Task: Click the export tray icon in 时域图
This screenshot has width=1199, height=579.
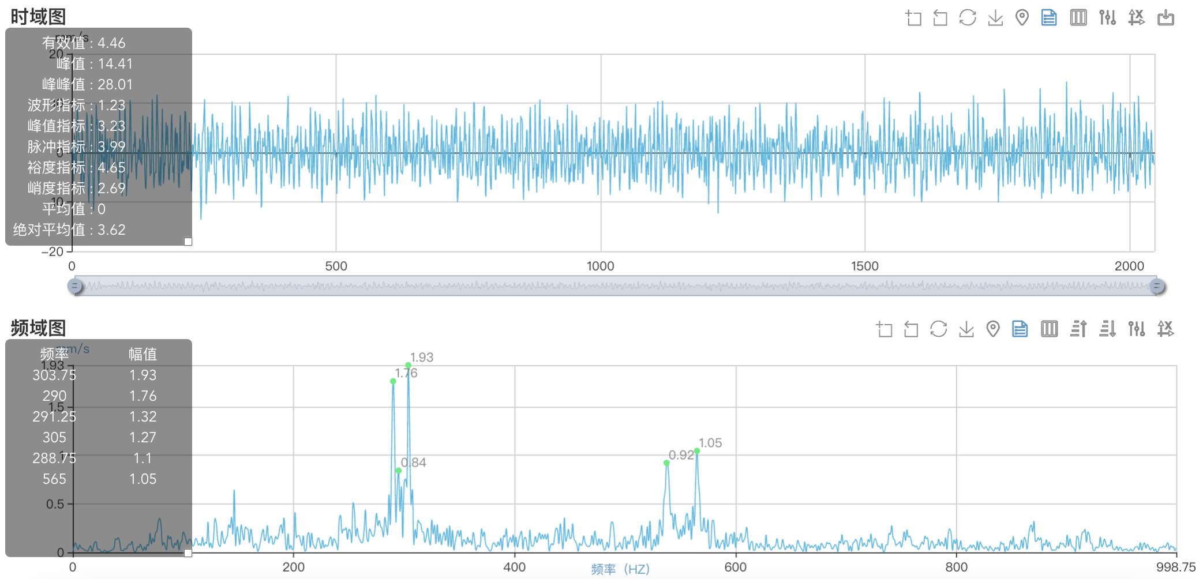Action: coord(1166,18)
